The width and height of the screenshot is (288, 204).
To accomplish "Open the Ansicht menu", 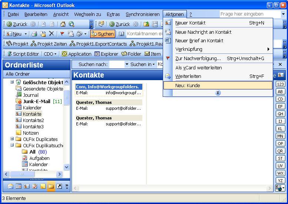I will click(61, 14).
